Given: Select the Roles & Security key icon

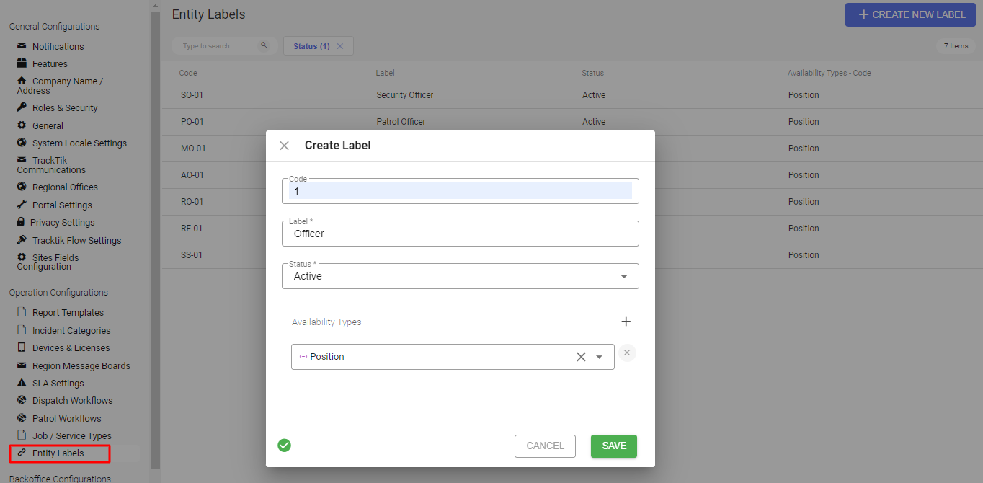Looking at the screenshot, I should pos(22,107).
